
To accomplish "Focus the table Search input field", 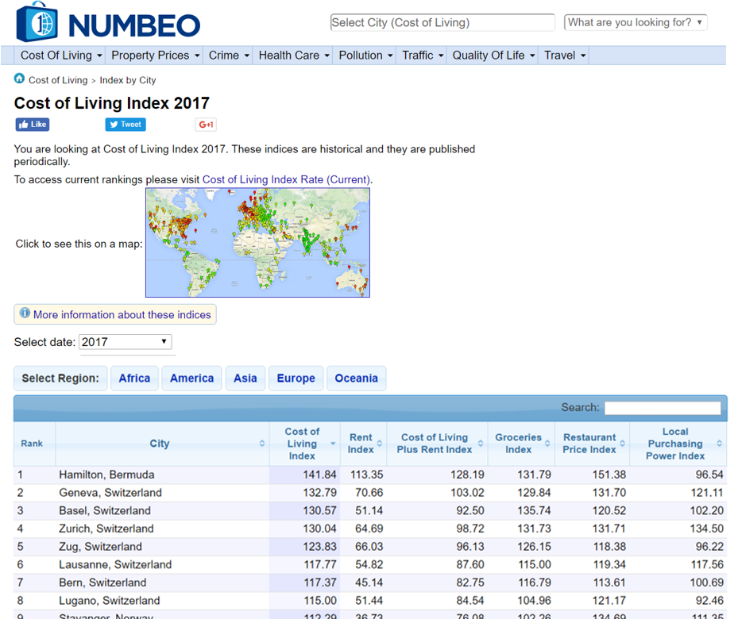I will pos(663,408).
